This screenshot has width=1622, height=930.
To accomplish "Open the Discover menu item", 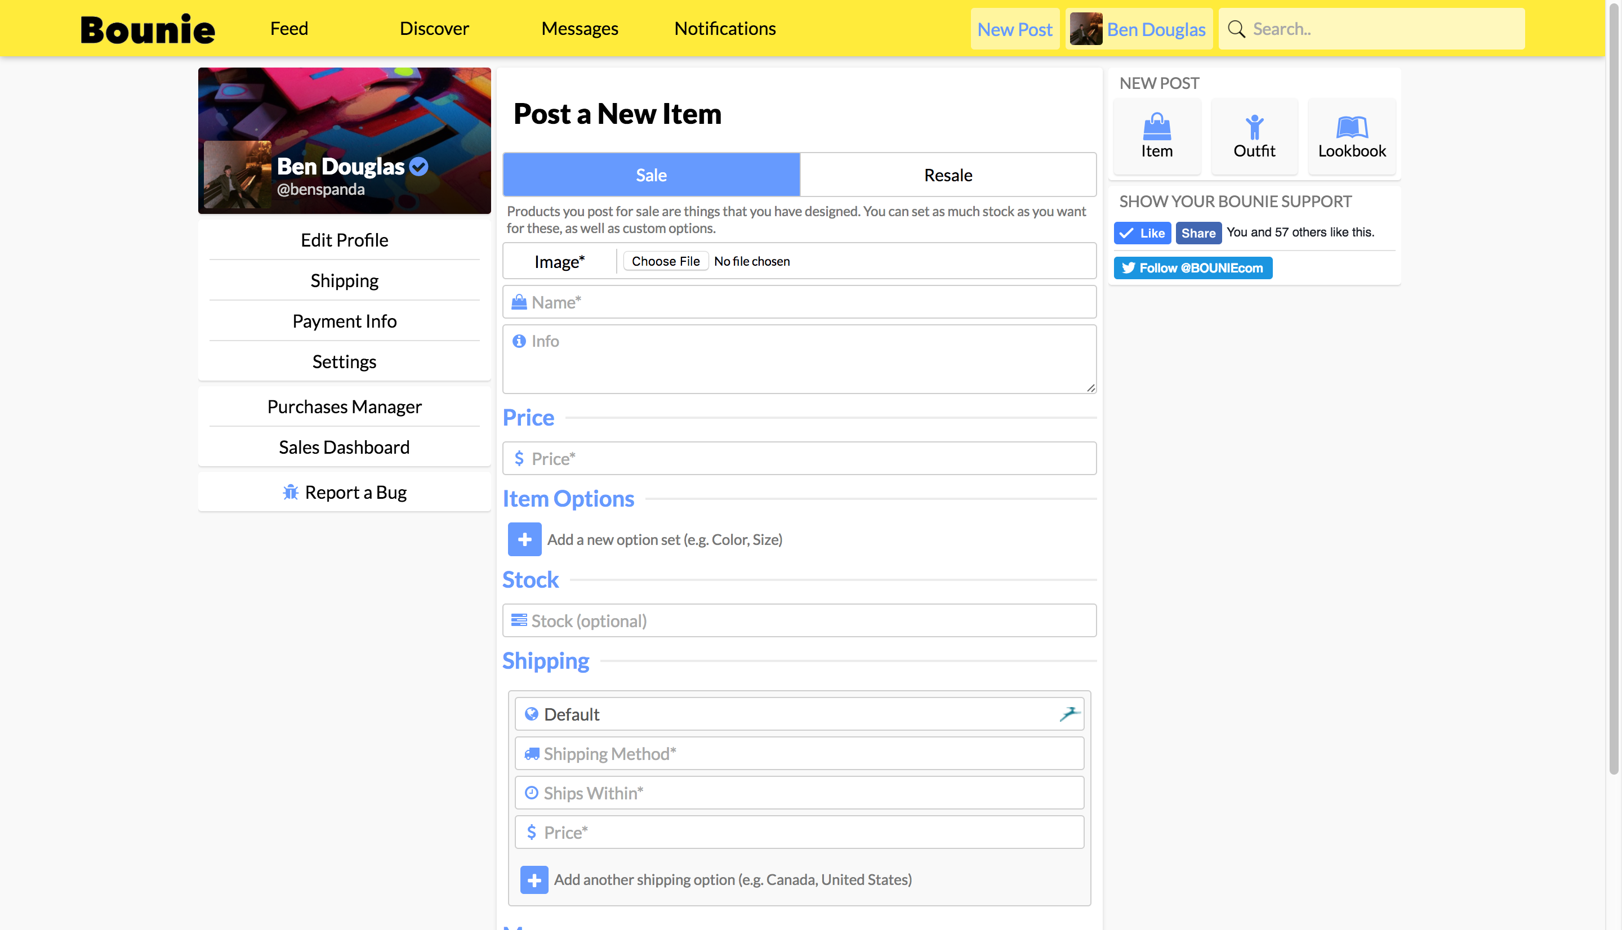I will (434, 29).
